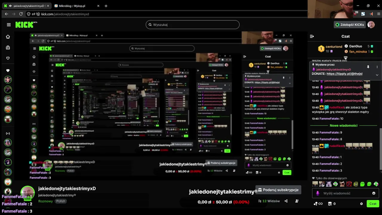The width and height of the screenshot is (382, 215).
Task: Open emoji picker in chat input
Action: point(374,193)
